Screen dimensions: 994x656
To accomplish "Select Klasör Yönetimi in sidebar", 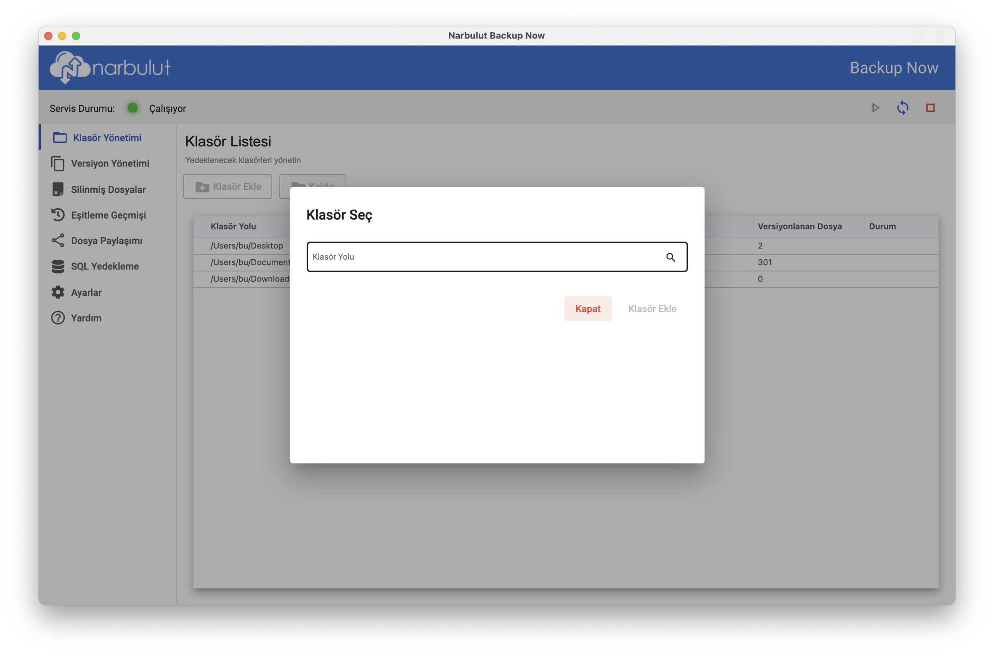I will coord(107,138).
